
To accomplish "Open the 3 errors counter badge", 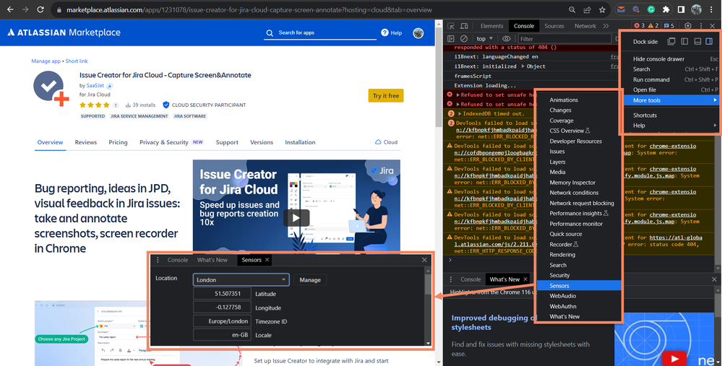I will (640, 26).
